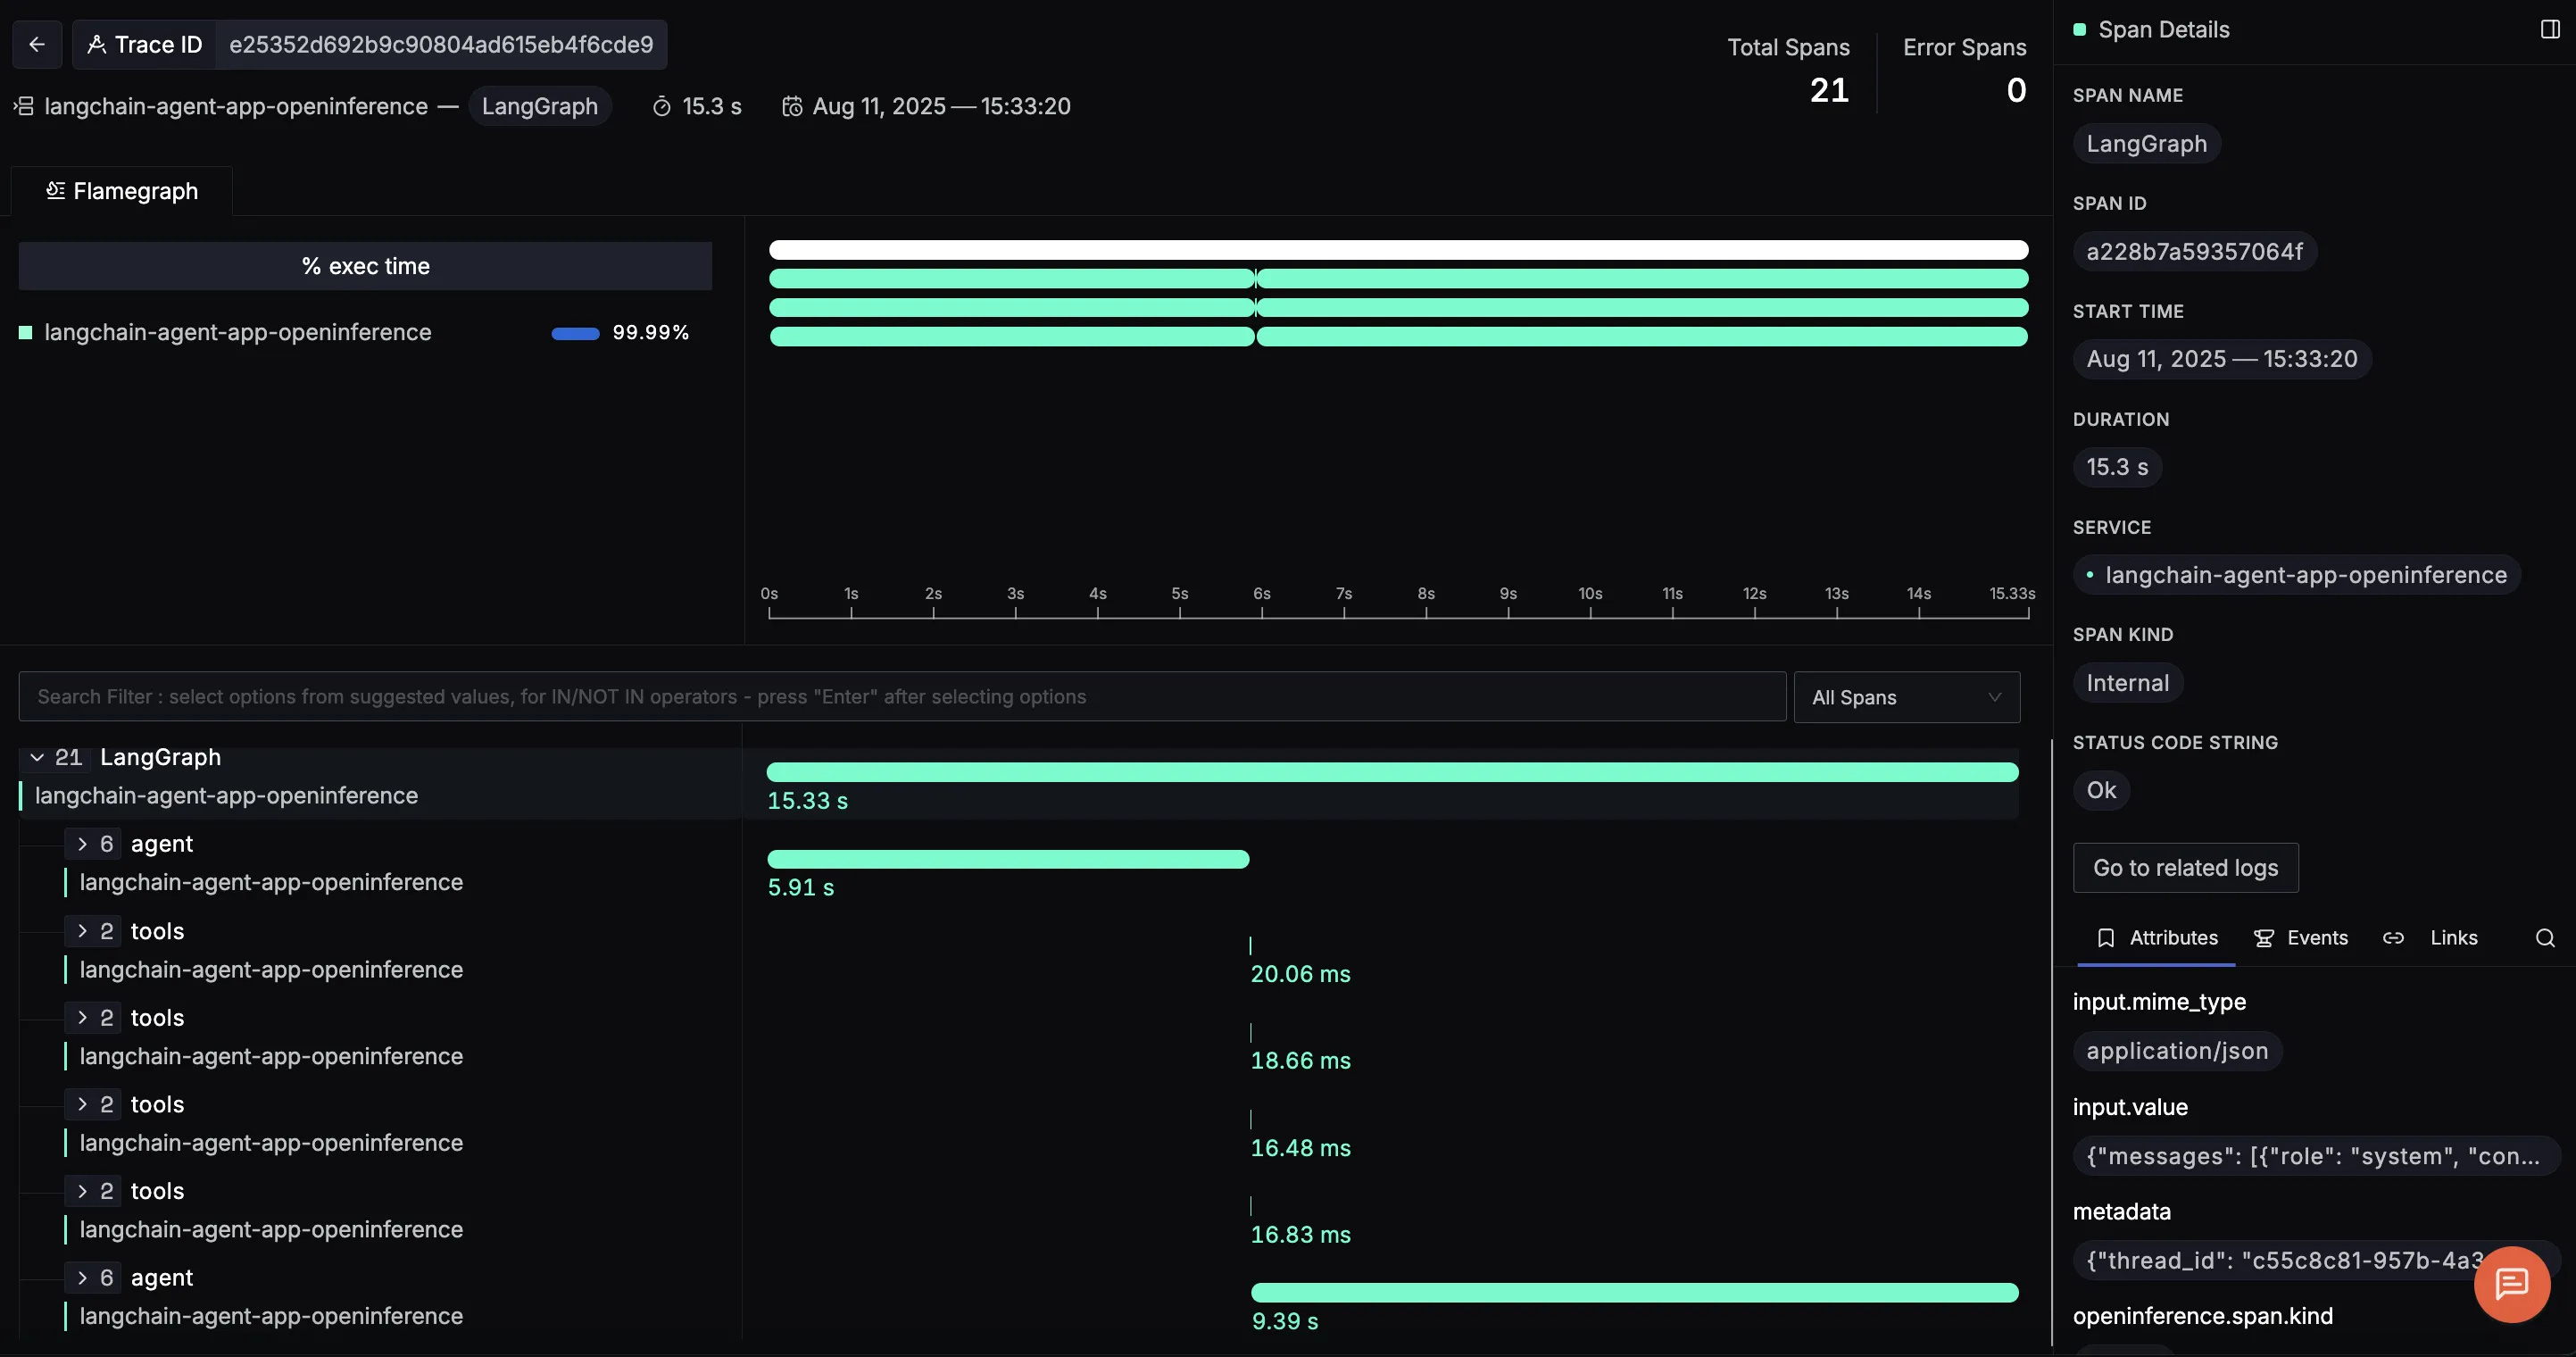This screenshot has width=2576, height=1357.
Task: Click the calendar icon beside Aug 11 date
Action: click(792, 106)
